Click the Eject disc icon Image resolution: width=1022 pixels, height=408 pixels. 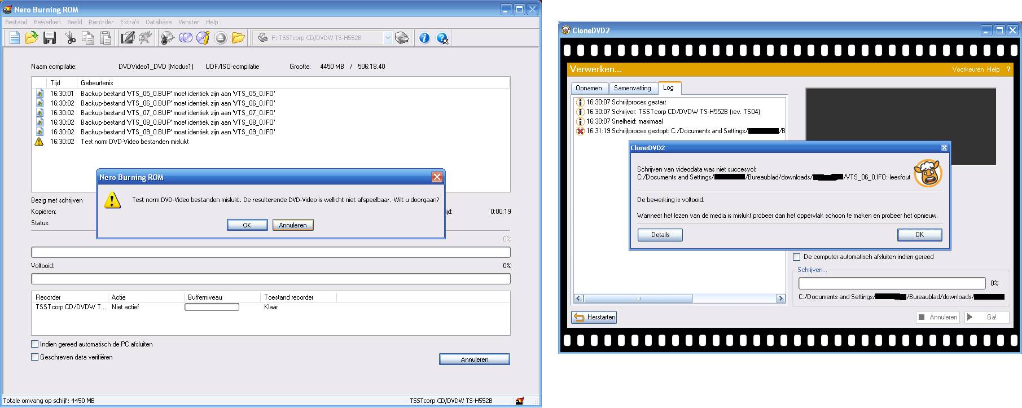tap(221, 38)
